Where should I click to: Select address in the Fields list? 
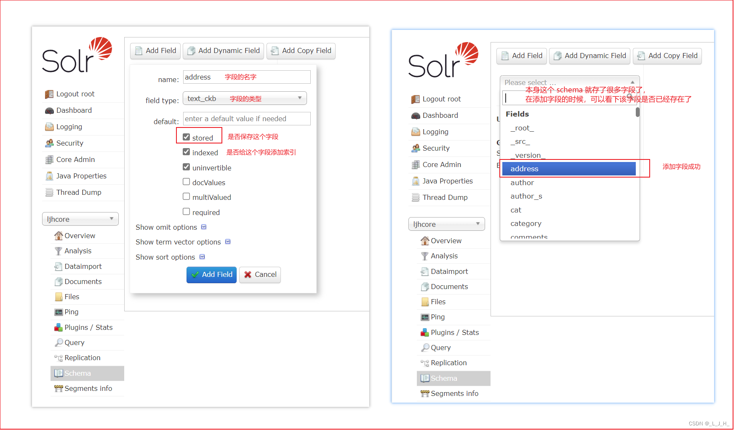coord(569,169)
